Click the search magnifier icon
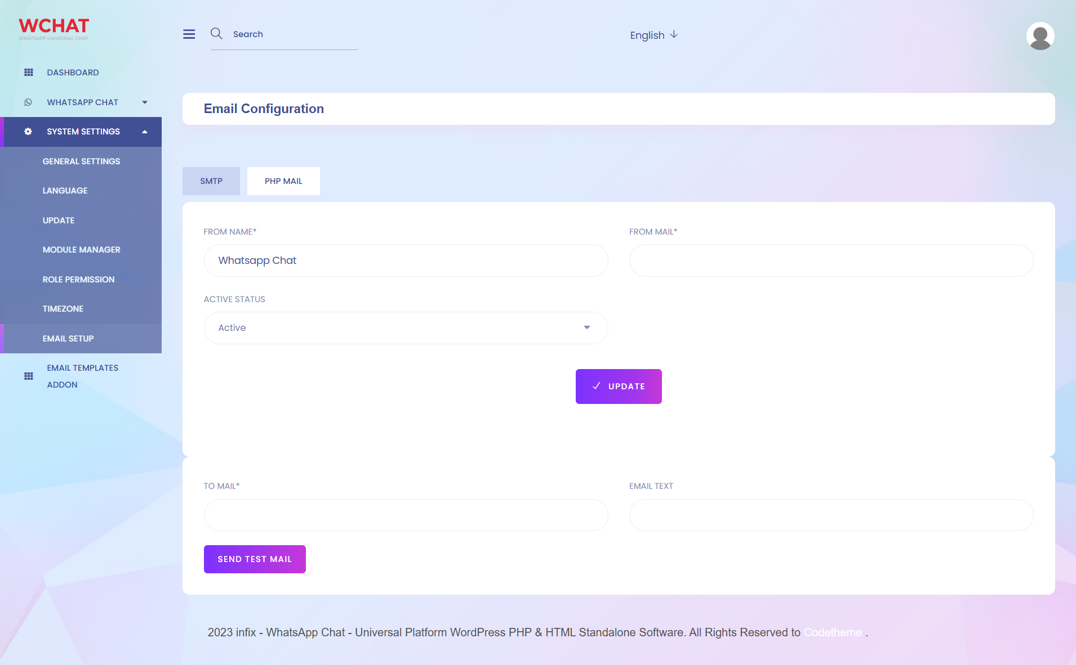This screenshot has width=1076, height=665. click(x=216, y=34)
